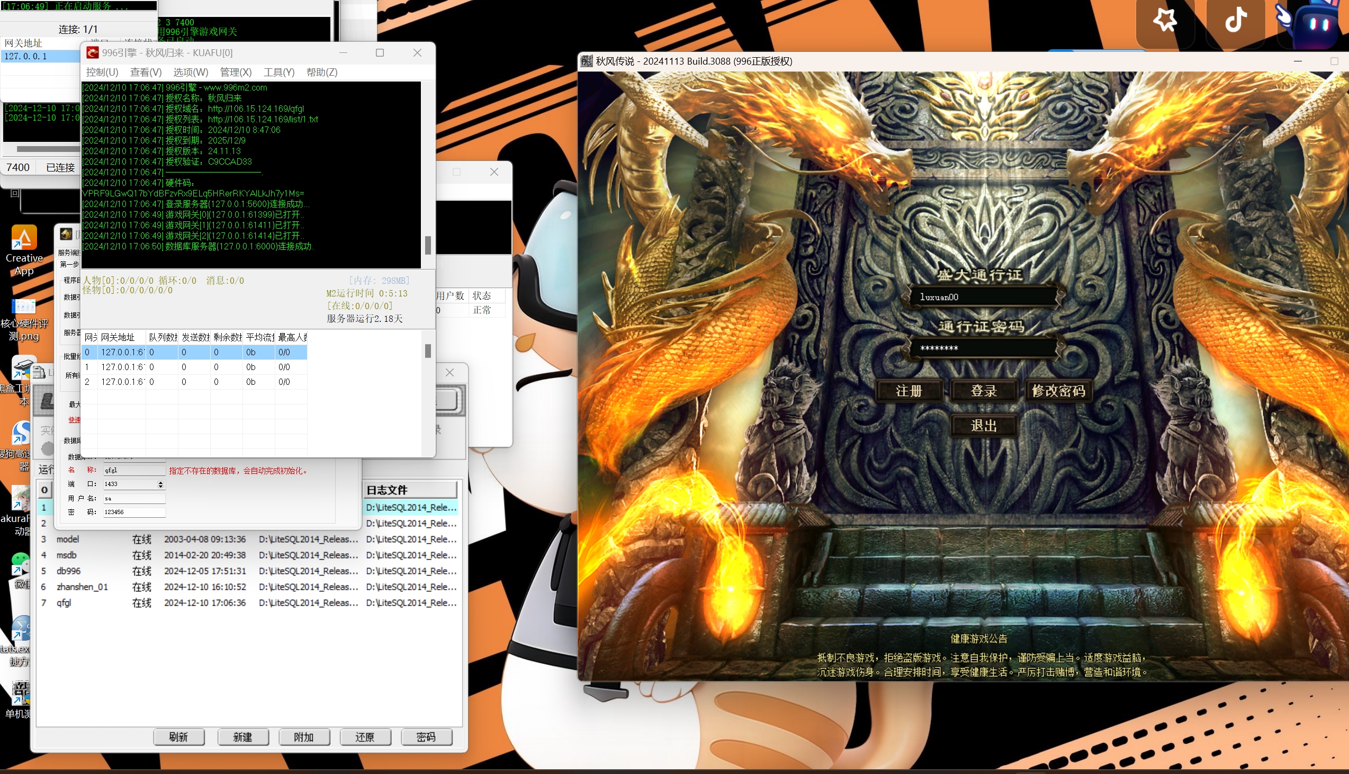
Task: Click the 退出 button in the game
Action: [x=983, y=426]
